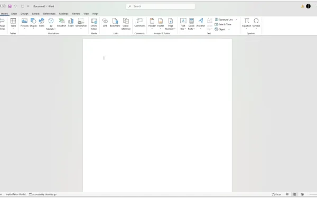Insert a SmartArt graphic
Screen dimensions: 317x198
point(61,23)
